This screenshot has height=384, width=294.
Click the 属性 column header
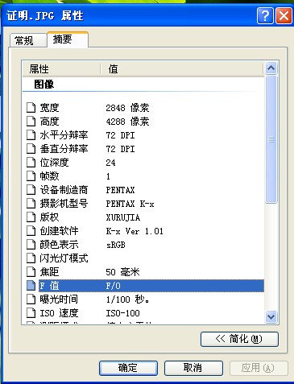click(61, 69)
